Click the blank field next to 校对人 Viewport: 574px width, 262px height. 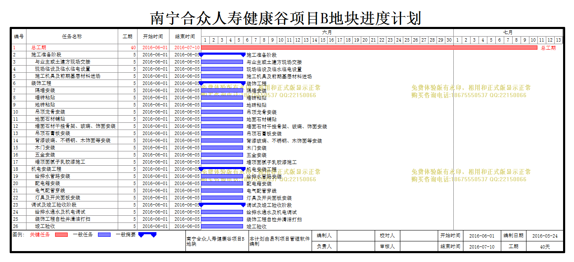click(x=418, y=236)
